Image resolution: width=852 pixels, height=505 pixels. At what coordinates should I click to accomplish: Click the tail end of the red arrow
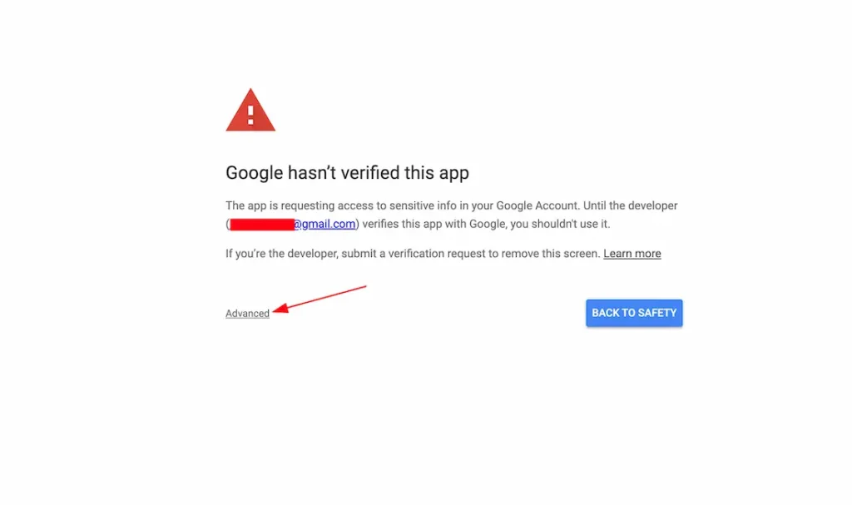click(x=364, y=287)
